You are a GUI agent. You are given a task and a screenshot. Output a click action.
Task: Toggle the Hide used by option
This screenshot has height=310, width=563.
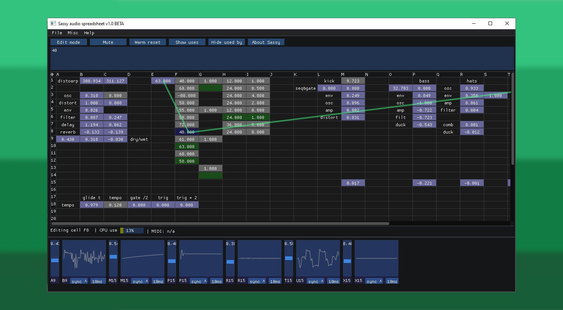coord(226,42)
